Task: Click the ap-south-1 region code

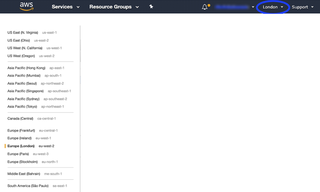Action: pyautogui.click(x=53, y=75)
